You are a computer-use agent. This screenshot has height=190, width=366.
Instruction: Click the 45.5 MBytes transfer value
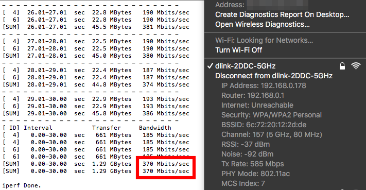[112, 27]
